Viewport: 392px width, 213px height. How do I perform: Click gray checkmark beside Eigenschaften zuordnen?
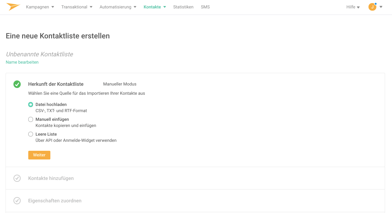point(17,201)
